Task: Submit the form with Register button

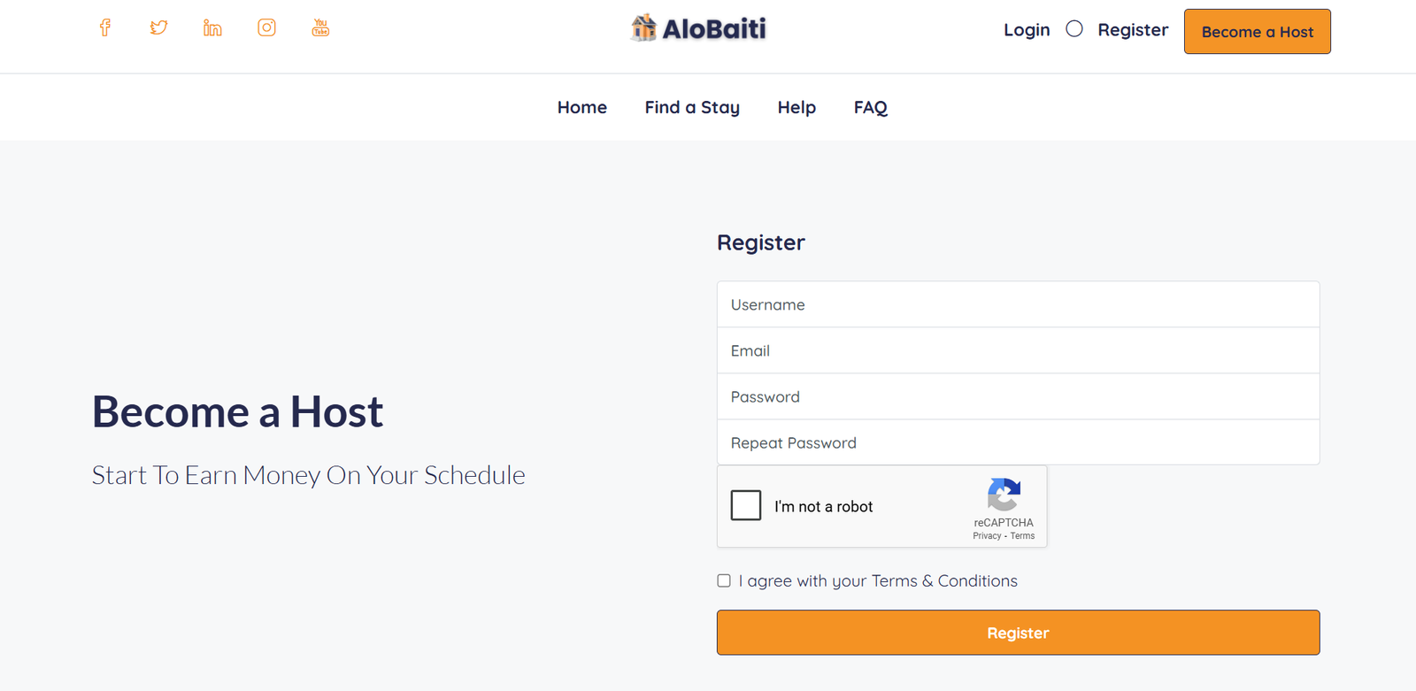Action: (1018, 633)
